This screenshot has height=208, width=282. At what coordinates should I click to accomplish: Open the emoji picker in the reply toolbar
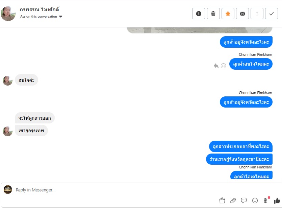(x=255, y=201)
